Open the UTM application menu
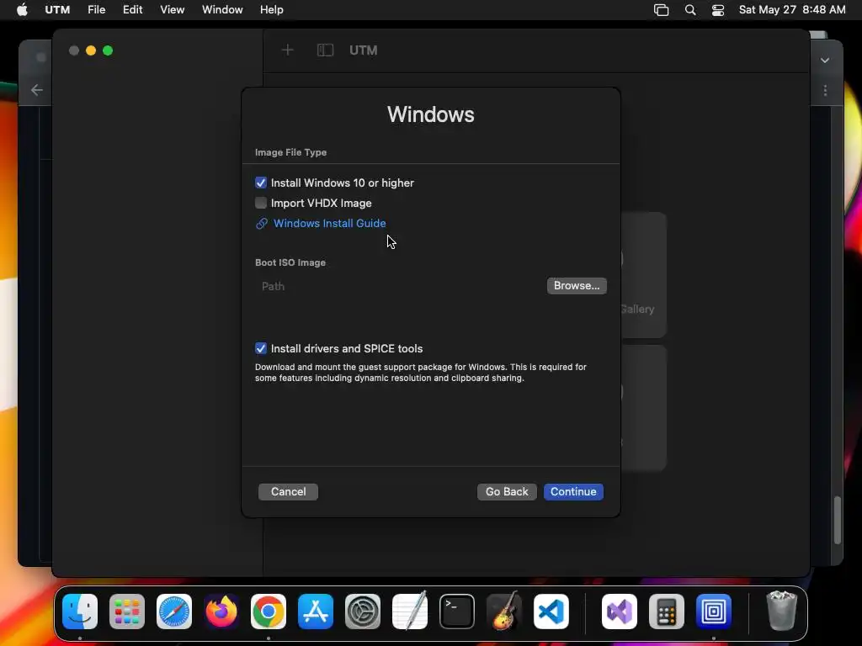 tap(57, 10)
